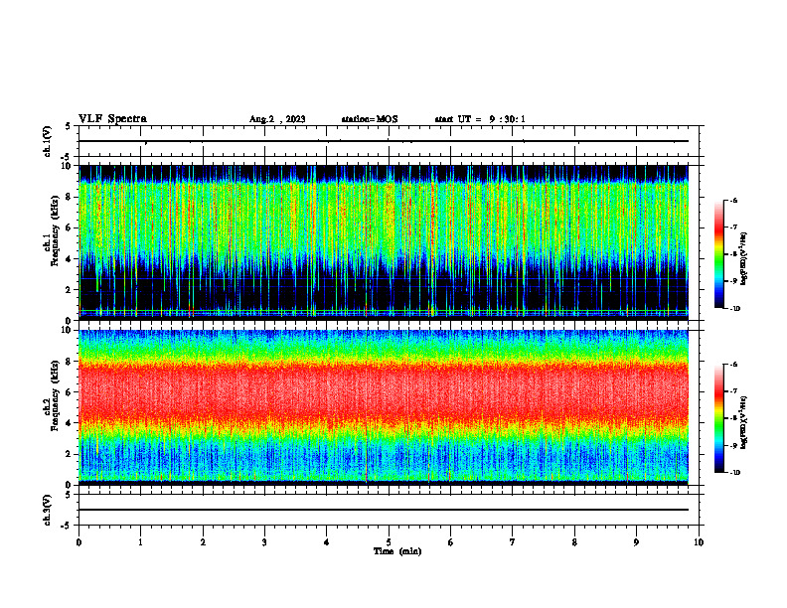
Task: Click the "-6" label on ch.1 colorbar
Action: 733,200
